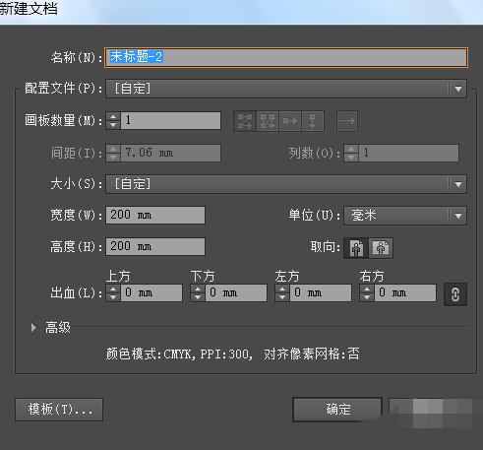Choose arrange by column artboard icon
The width and height of the screenshot is (483, 450).
click(x=313, y=121)
